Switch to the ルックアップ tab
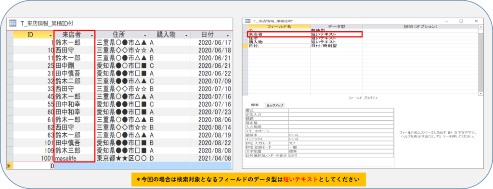The width and height of the screenshot is (493, 189). point(274,105)
